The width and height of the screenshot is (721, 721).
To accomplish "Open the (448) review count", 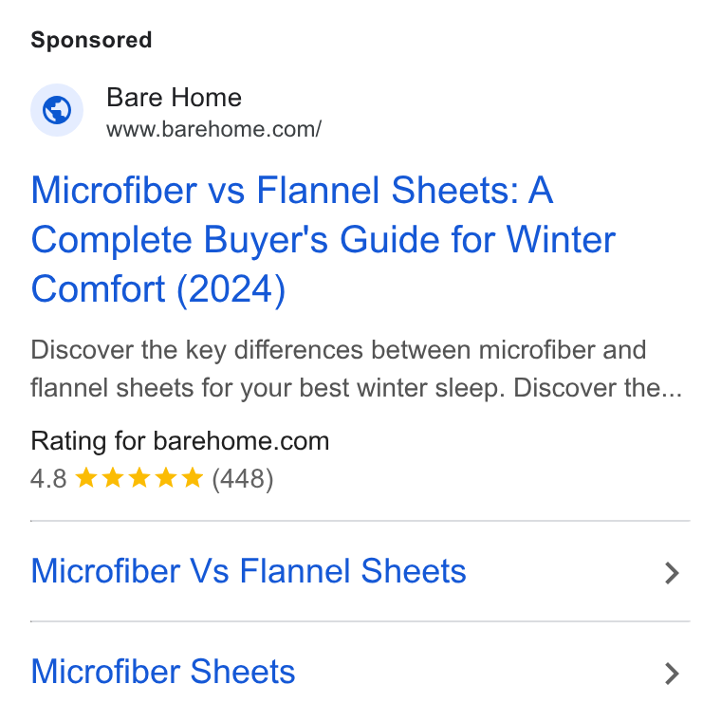I will (x=242, y=479).
